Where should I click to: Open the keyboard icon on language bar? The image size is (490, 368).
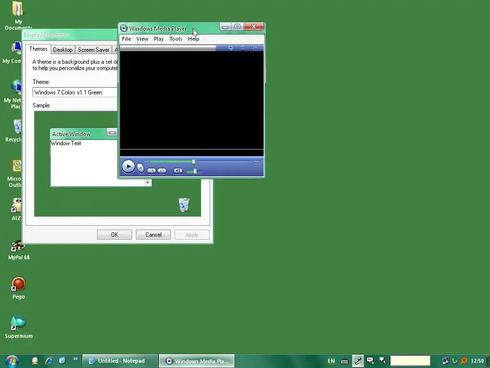tap(345, 361)
